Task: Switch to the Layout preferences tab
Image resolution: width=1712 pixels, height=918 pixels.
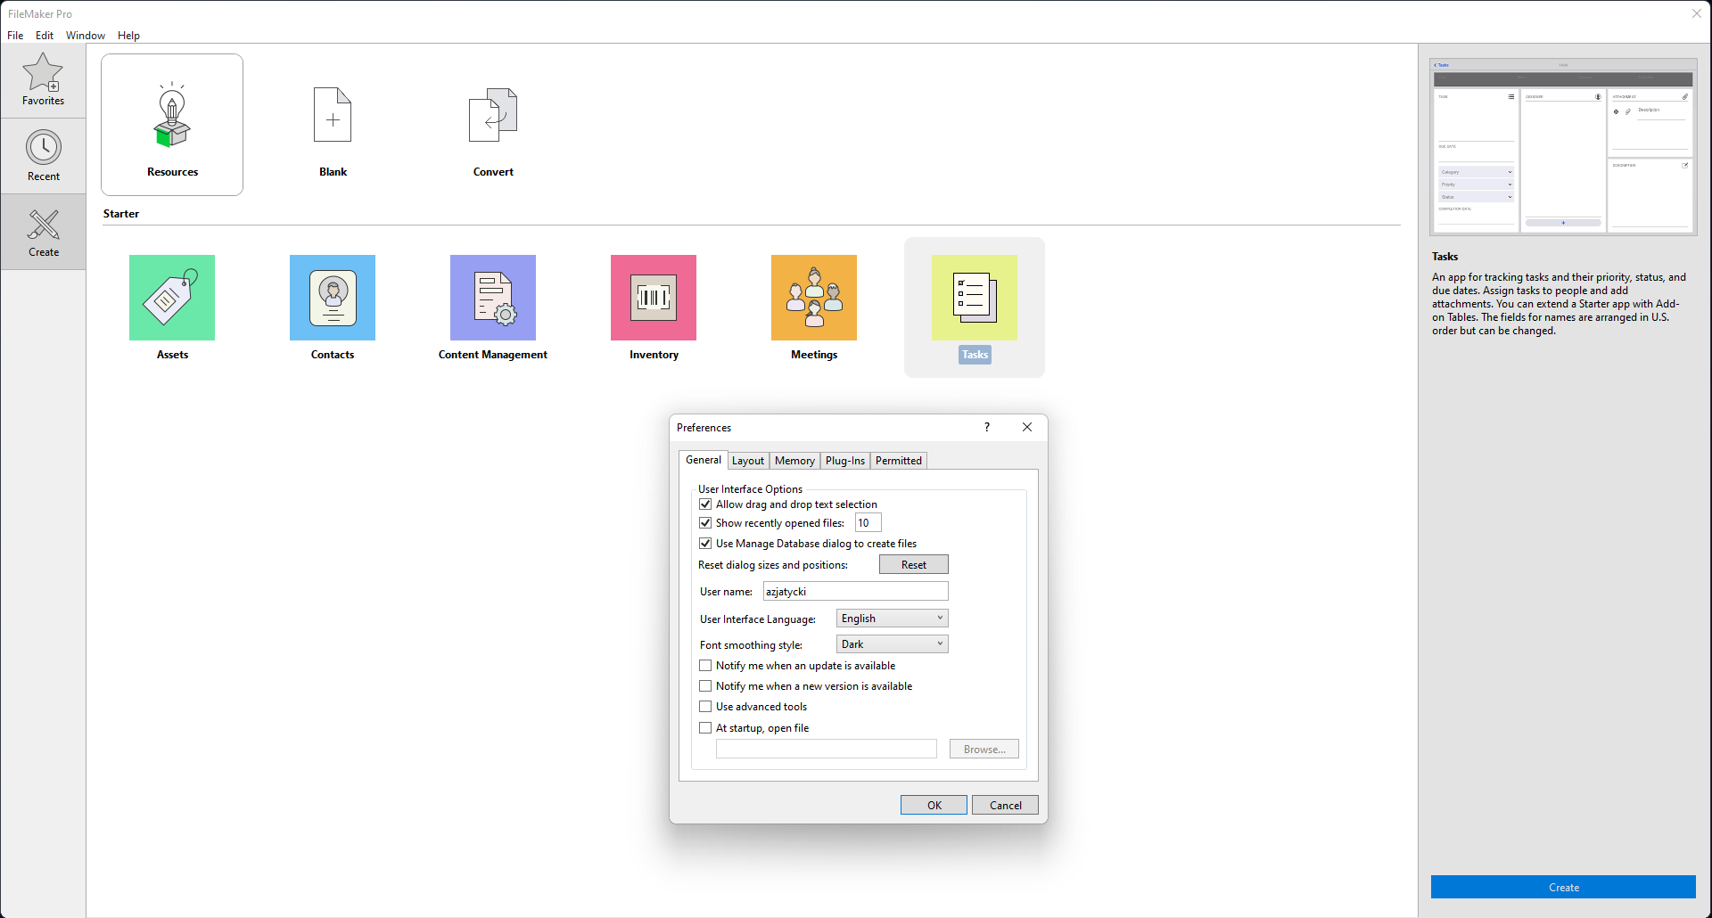Action: pos(748,461)
